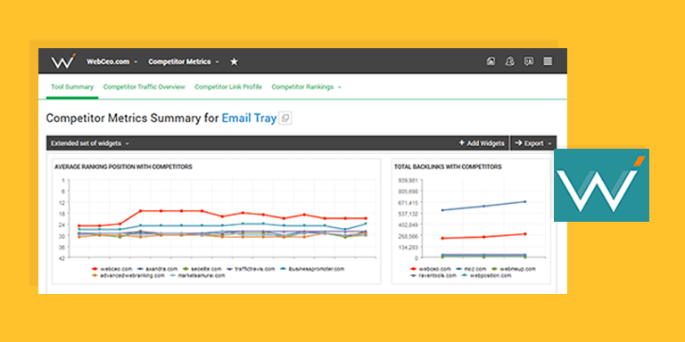Click the large teal WebCEO logo badge
The width and height of the screenshot is (685, 342).
[x=601, y=185]
